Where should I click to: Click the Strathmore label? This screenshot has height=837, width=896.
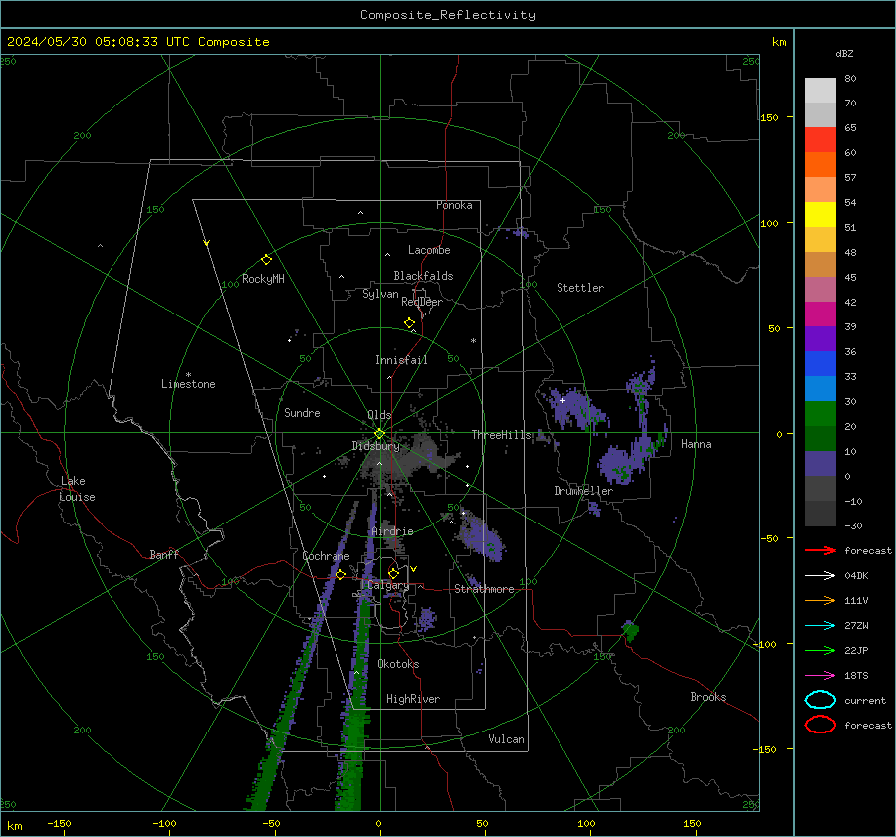click(484, 589)
